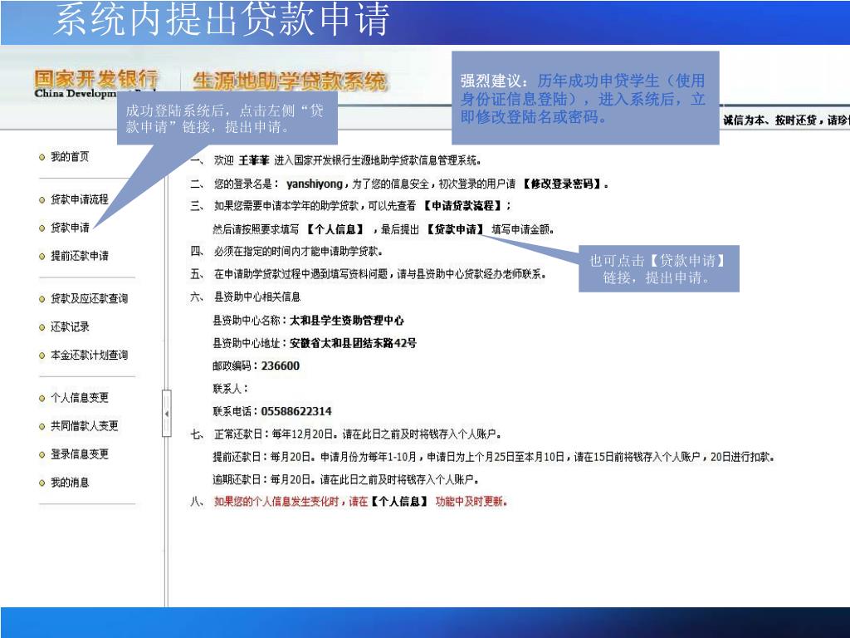Select 贷款申请 in the left menu
Viewport: 850px width, 638px height.
pyautogui.click(x=70, y=228)
